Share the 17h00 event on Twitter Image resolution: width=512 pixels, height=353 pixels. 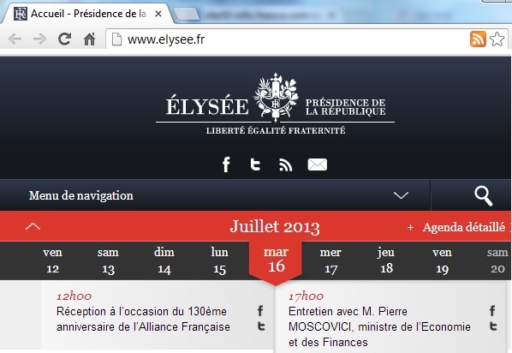pyautogui.click(x=493, y=326)
